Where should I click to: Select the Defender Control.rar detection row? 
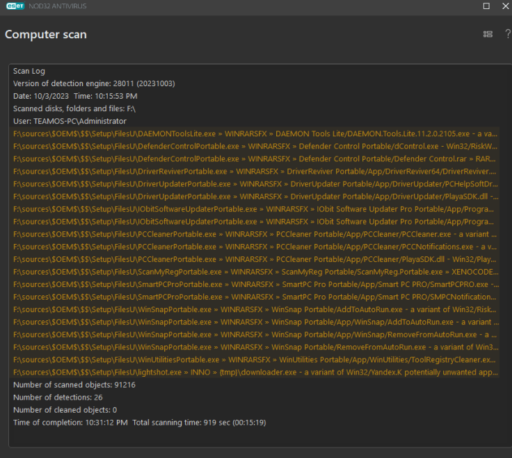coord(255,159)
